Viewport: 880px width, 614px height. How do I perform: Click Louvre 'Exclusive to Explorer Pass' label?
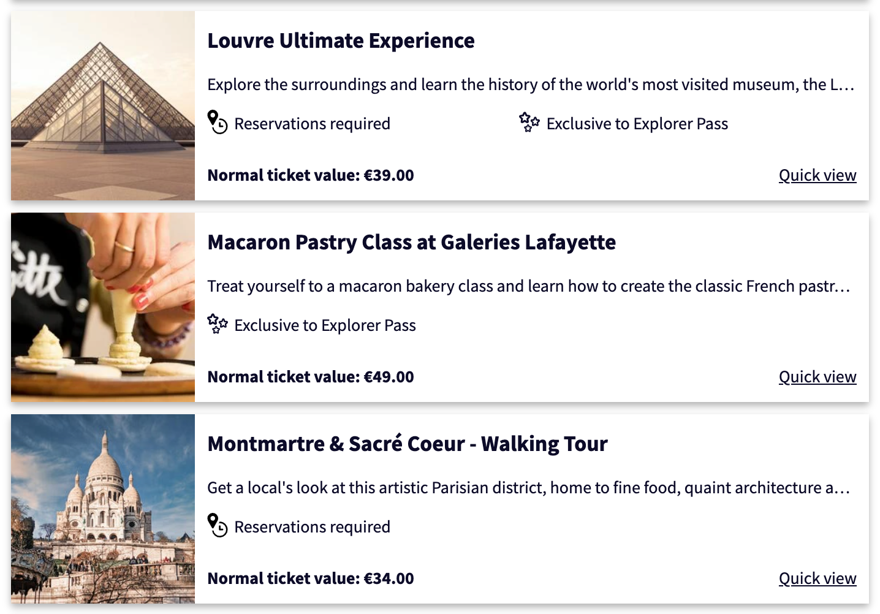tap(637, 124)
